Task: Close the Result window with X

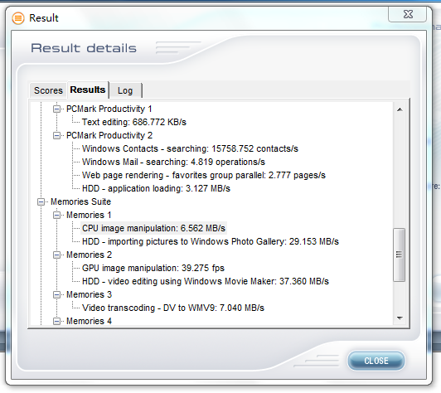Action: [408, 14]
